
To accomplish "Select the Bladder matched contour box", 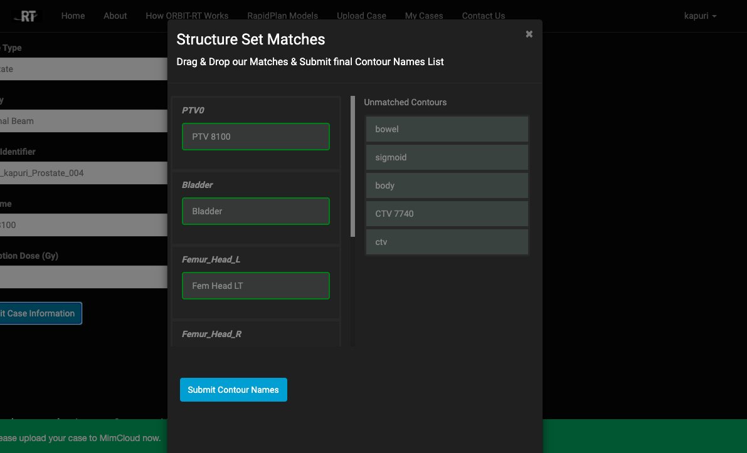I will tap(255, 211).
